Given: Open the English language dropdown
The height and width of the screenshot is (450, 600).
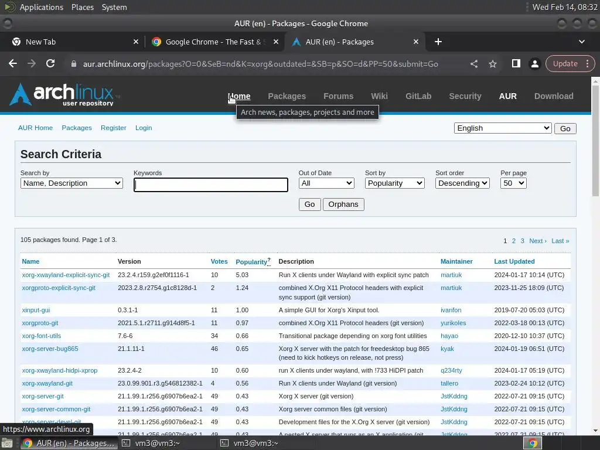Looking at the screenshot, I should point(503,128).
